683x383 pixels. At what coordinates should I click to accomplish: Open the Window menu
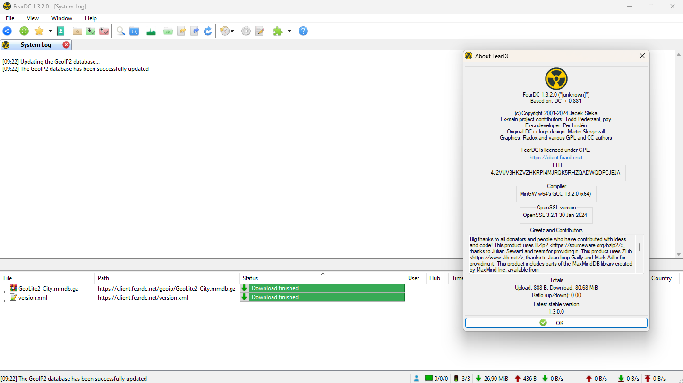point(62,18)
